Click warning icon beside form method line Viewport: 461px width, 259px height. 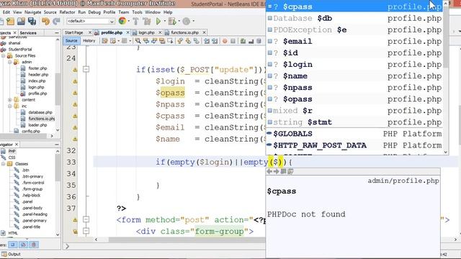tap(75, 219)
